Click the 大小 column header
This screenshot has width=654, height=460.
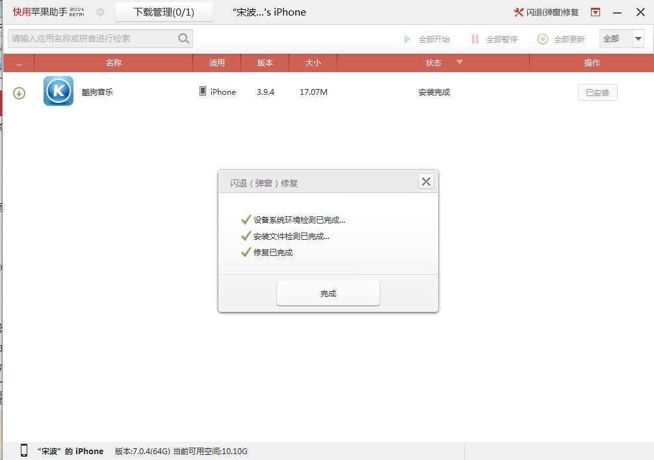tap(313, 63)
